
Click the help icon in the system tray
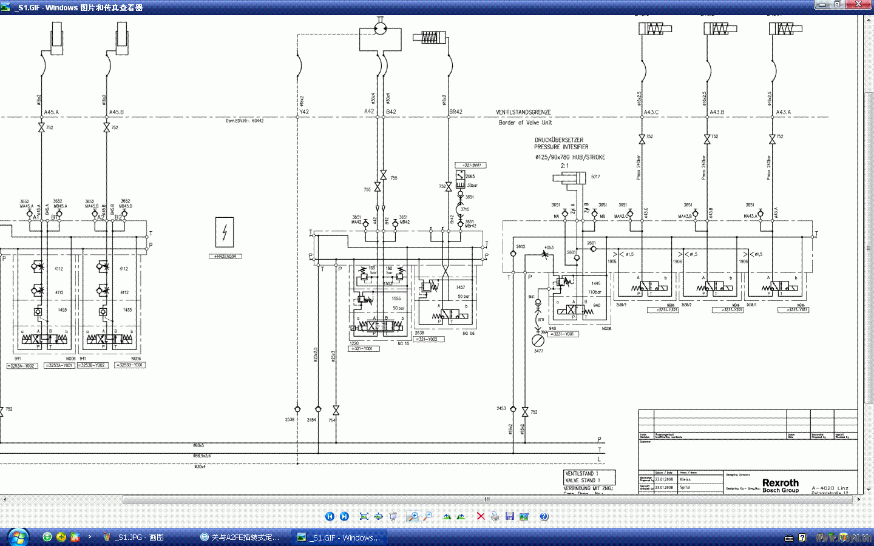pyautogui.click(x=802, y=538)
